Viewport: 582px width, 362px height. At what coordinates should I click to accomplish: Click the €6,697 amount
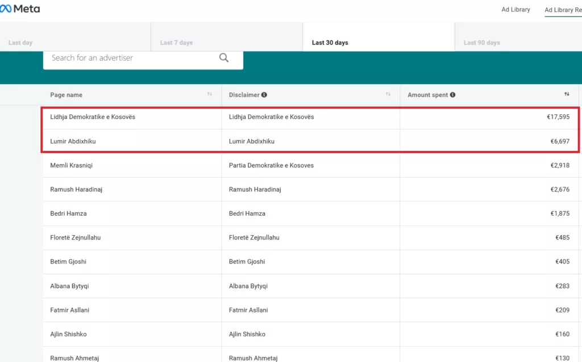click(x=560, y=141)
